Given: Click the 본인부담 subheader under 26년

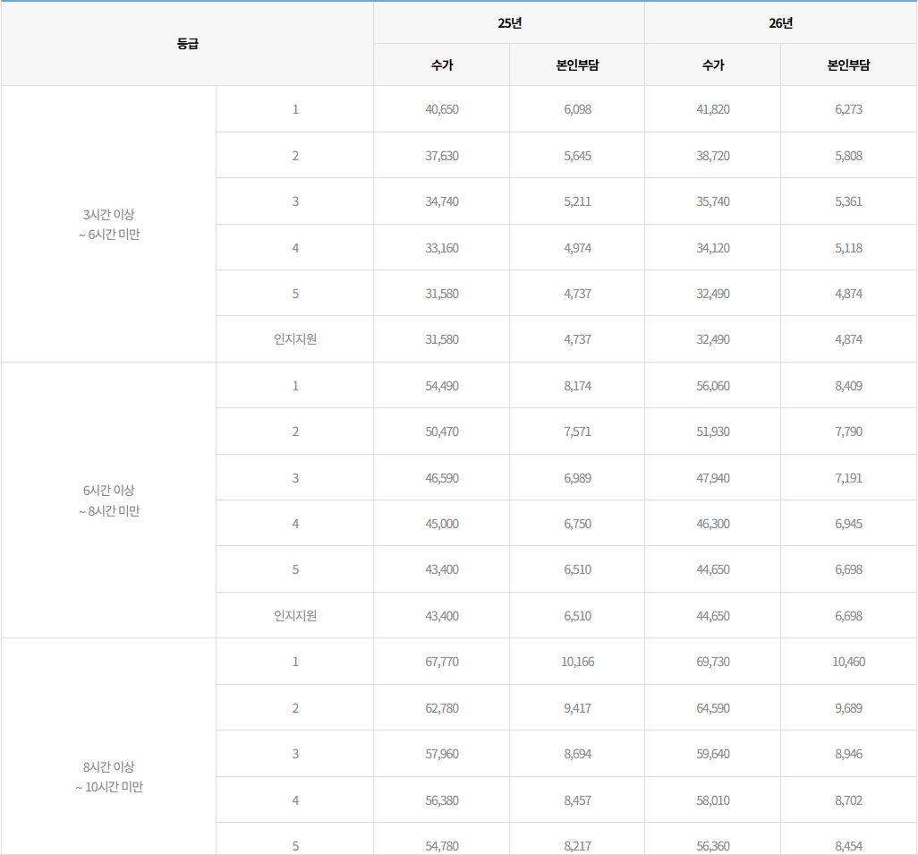Looking at the screenshot, I should pos(848,65).
